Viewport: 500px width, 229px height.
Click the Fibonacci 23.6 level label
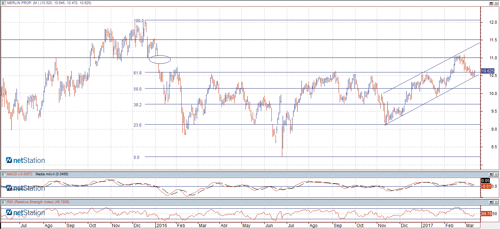137,125
